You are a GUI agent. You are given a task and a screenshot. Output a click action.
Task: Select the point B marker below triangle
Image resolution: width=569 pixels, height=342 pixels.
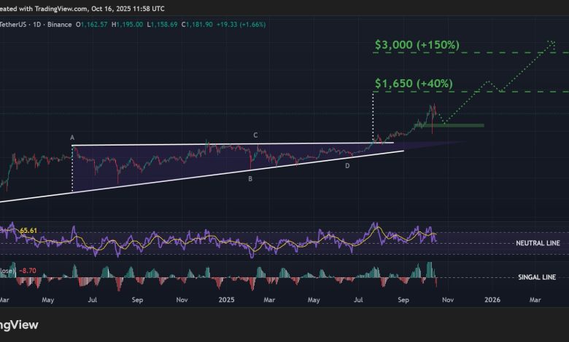250,178
